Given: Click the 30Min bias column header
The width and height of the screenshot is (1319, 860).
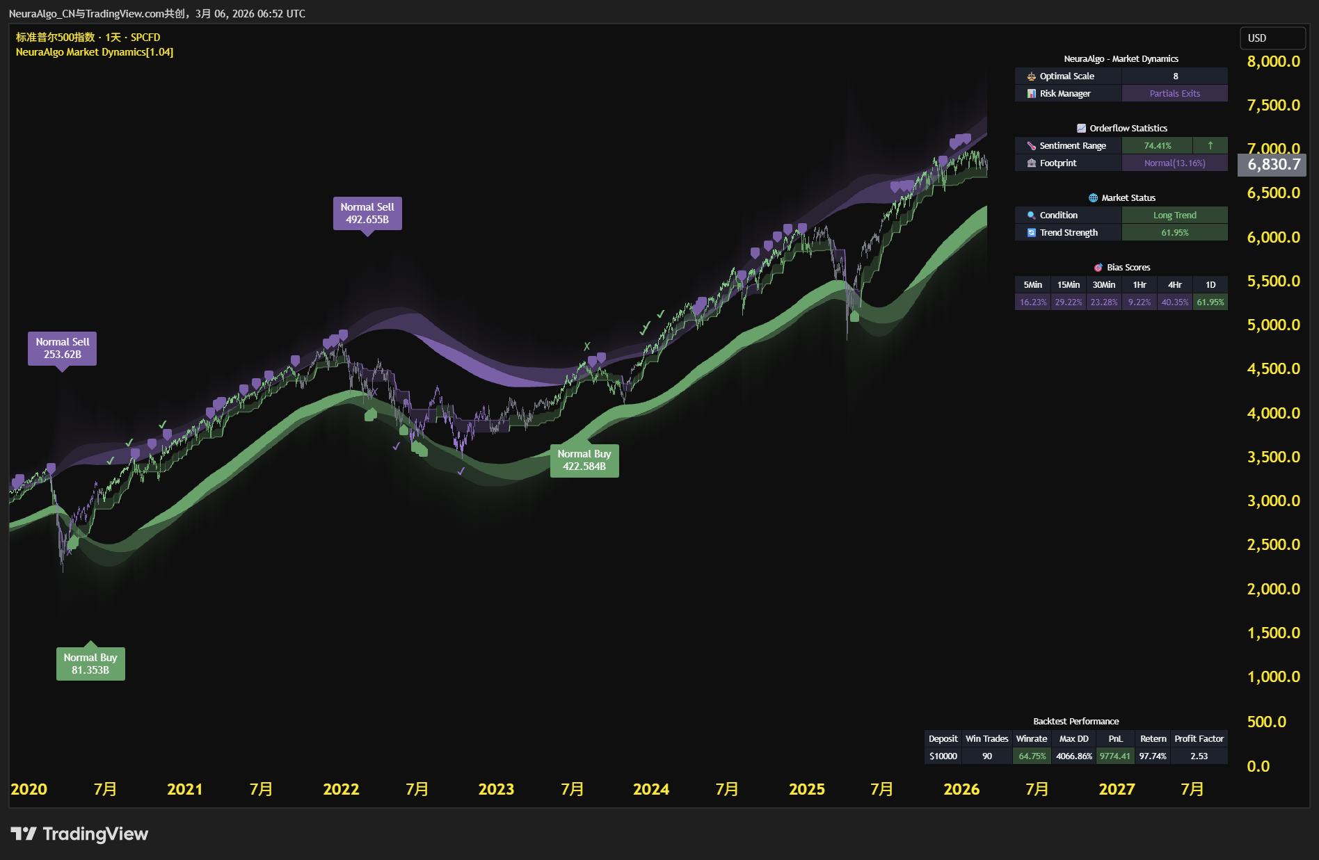Looking at the screenshot, I should click(x=1104, y=285).
